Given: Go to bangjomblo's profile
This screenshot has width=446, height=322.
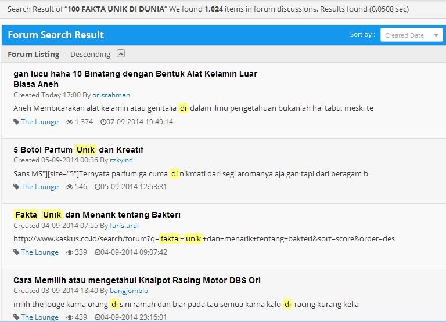Looking at the screenshot, I should click(129, 291).
